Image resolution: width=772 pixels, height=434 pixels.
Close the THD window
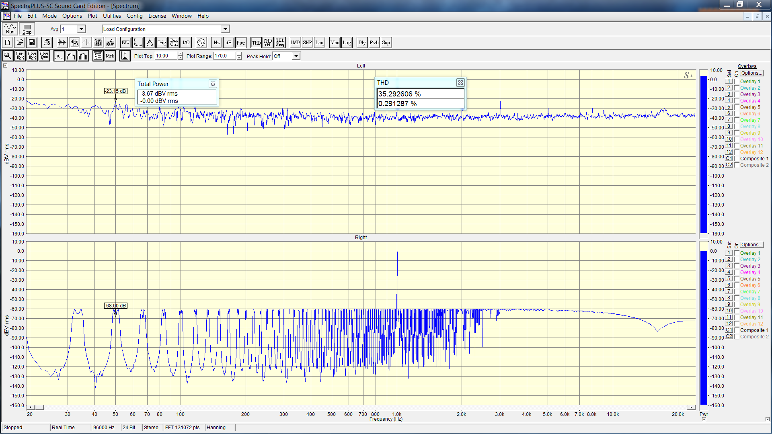coord(460,82)
